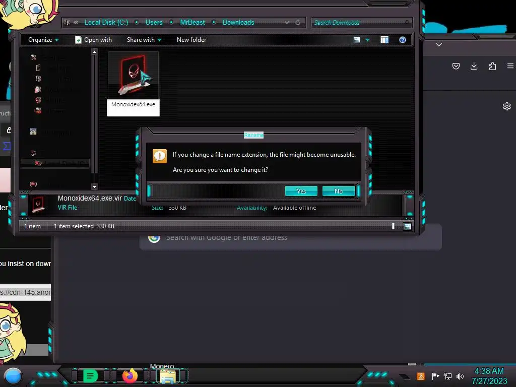516x387 pixels.
Task: Open Firefox hamburger menu
Action: pos(510,66)
